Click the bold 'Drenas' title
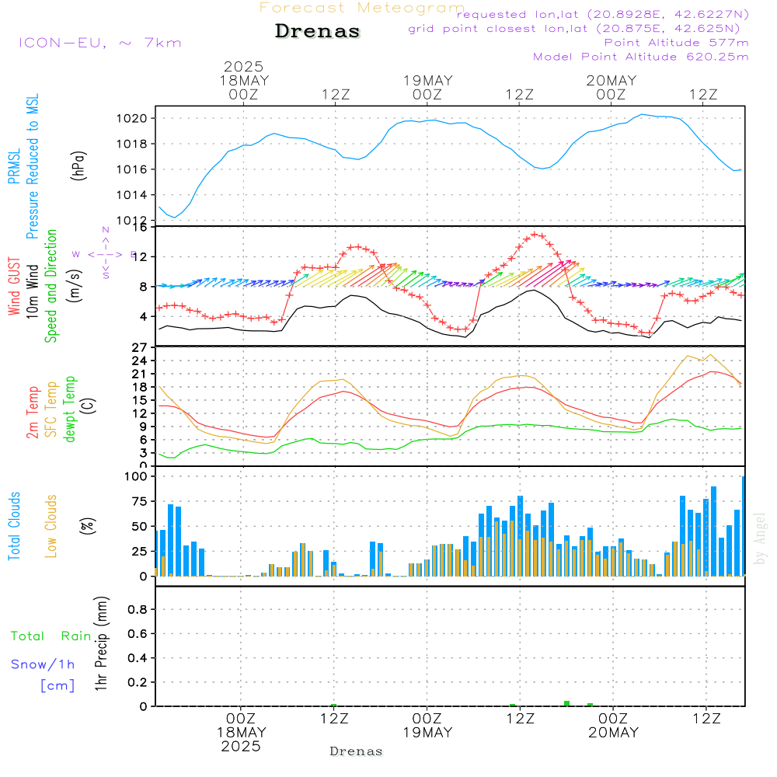The height and width of the screenshot is (777, 777). pos(318,31)
